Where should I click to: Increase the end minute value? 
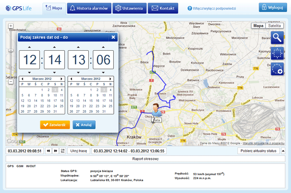point(103,47)
